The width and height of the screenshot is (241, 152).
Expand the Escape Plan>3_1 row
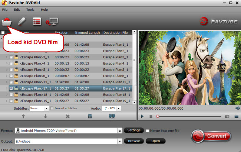point(6,57)
